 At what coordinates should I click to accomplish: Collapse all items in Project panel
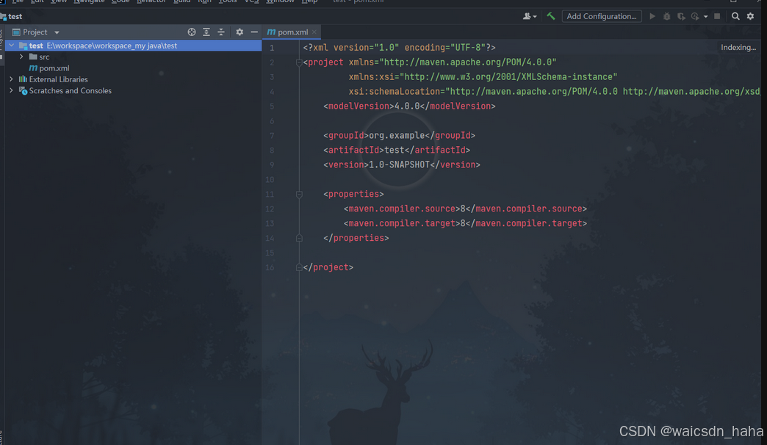pyautogui.click(x=221, y=32)
